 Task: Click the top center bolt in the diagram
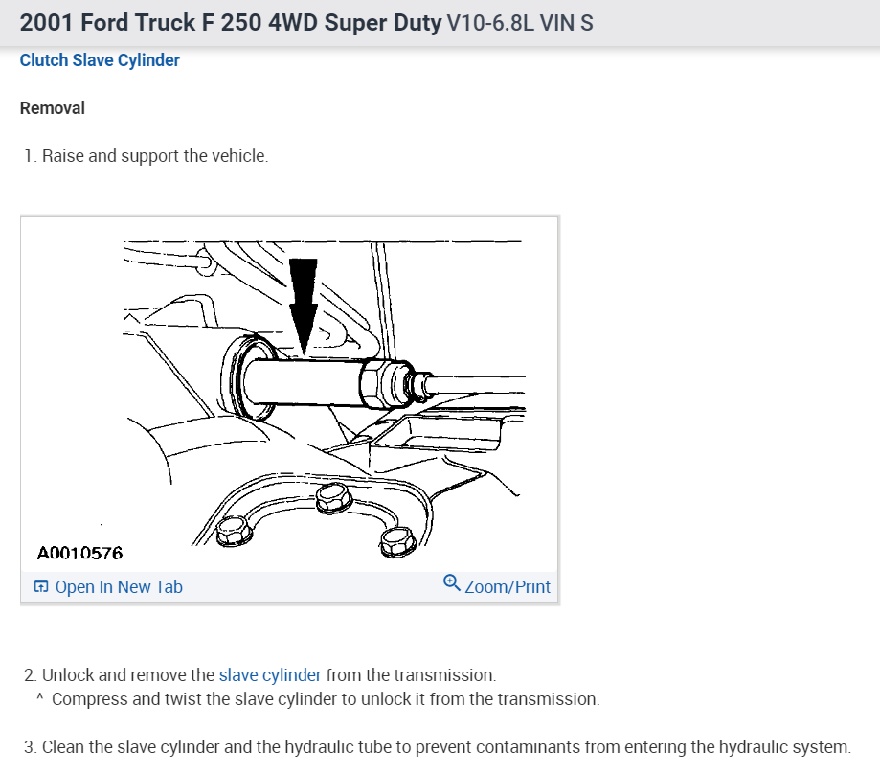[332, 497]
